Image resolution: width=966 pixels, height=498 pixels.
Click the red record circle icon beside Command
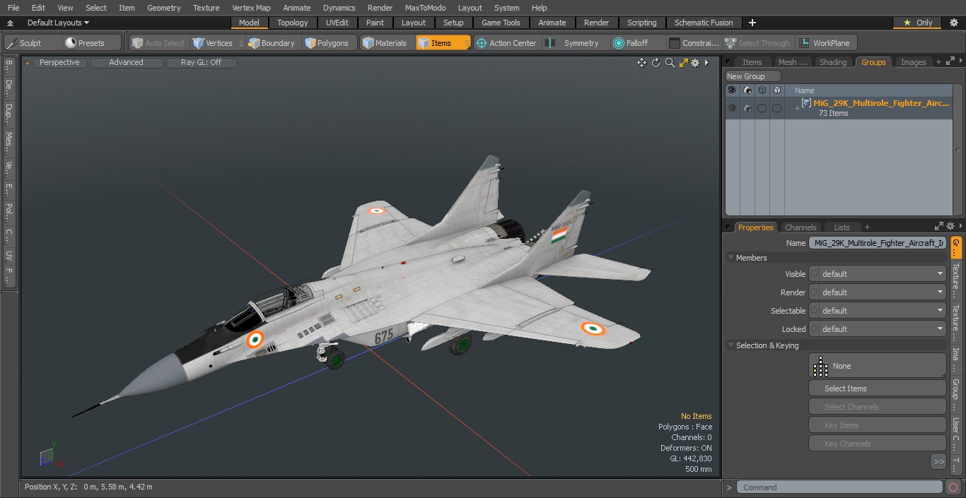(953, 487)
